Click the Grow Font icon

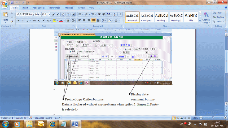tap(53, 14)
